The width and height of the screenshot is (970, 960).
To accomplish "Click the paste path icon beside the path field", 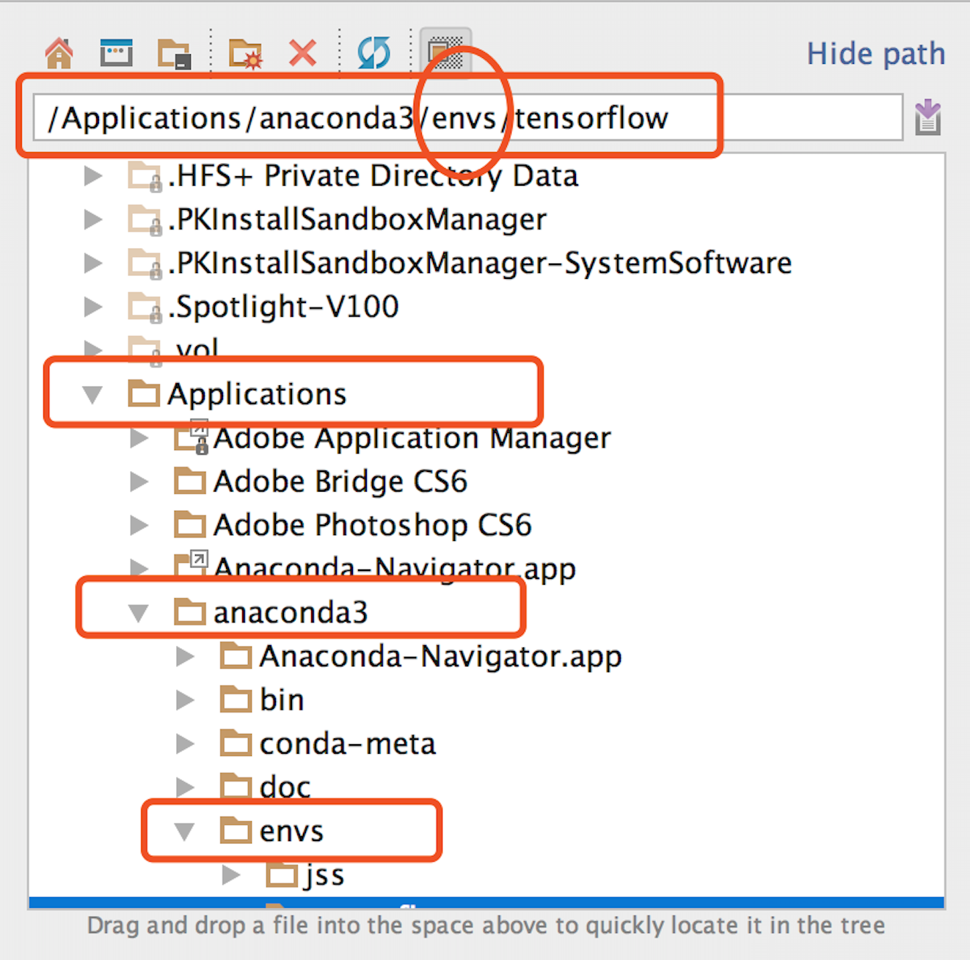I will [928, 116].
